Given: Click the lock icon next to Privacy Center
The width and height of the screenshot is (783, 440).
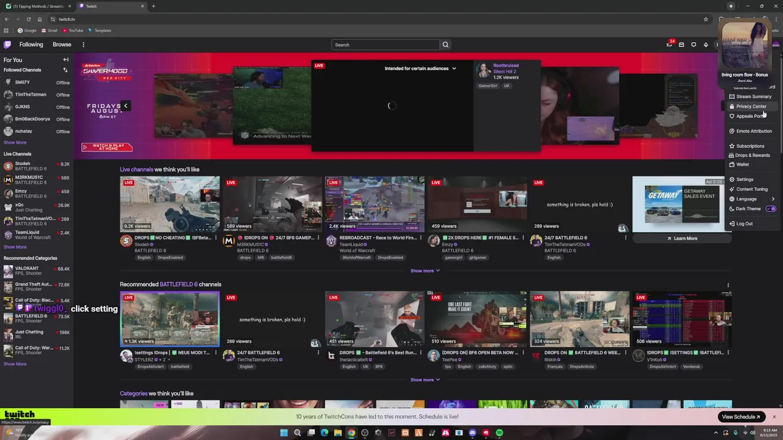Looking at the screenshot, I should coord(732,106).
